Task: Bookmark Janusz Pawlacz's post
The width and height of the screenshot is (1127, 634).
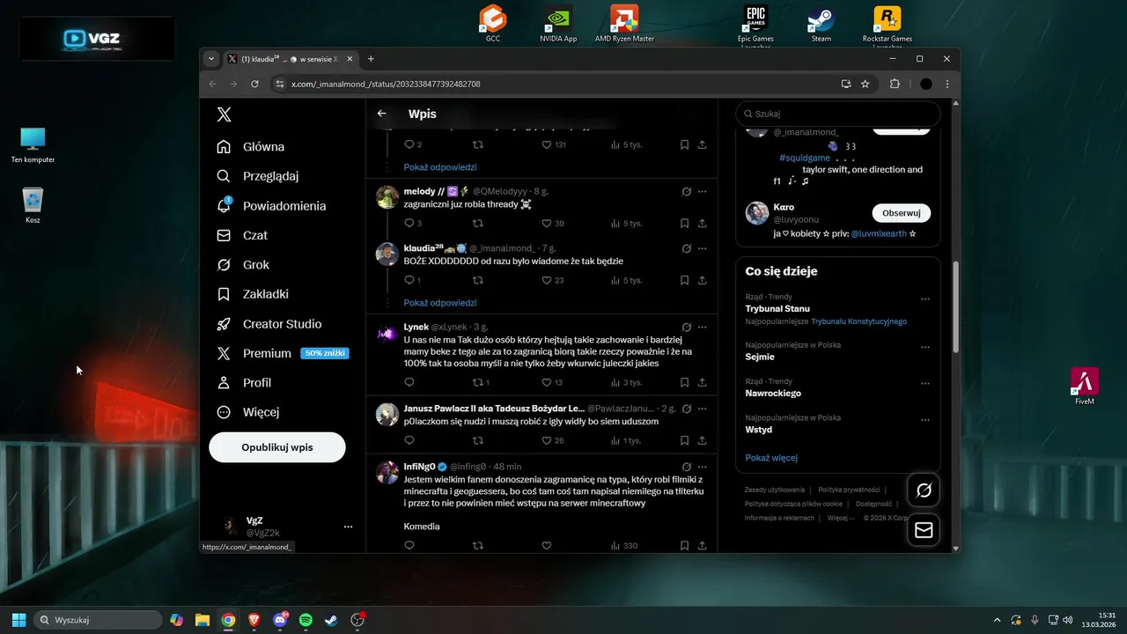Action: point(684,440)
